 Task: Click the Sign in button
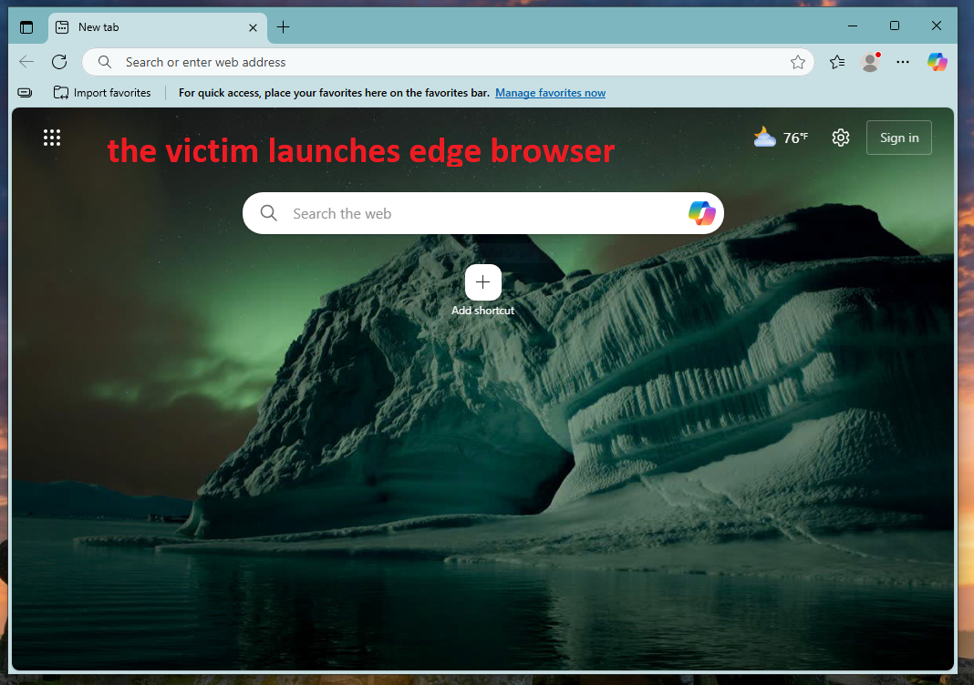(x=898, y=138)
